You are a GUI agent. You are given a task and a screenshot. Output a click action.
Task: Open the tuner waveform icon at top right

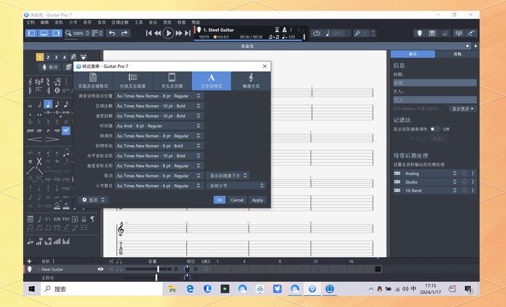pyautogui.click(x=459, y=33)
